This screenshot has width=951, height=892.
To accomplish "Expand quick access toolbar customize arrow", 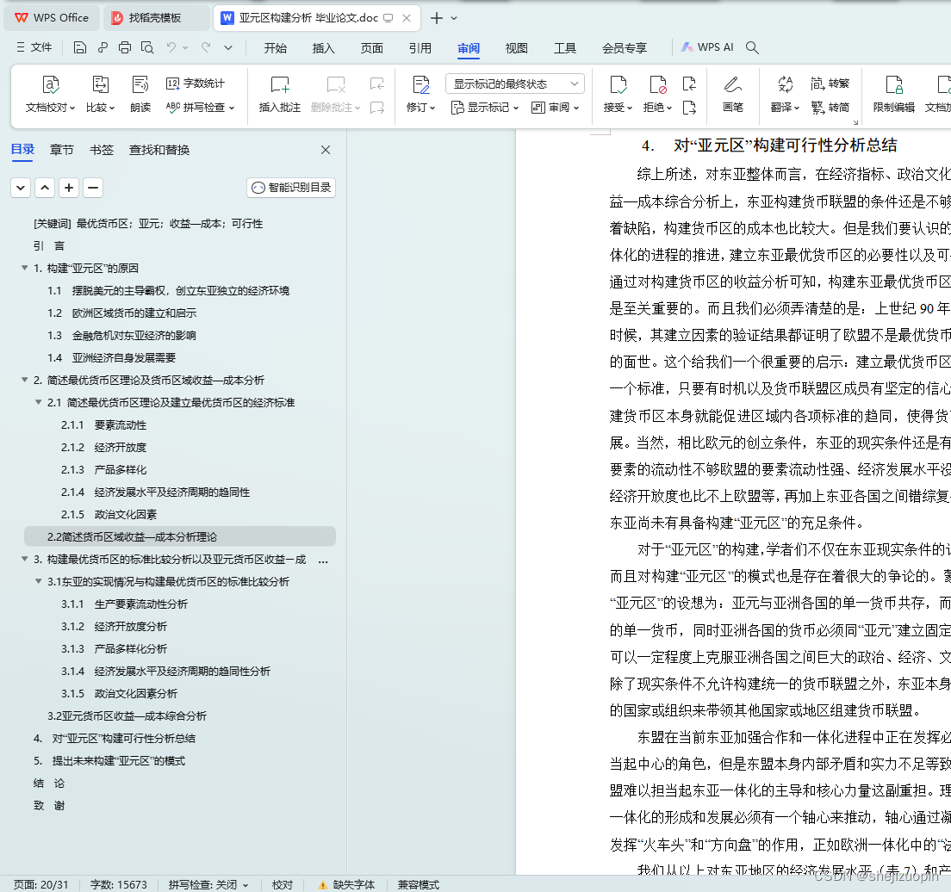I will point(228,47).
